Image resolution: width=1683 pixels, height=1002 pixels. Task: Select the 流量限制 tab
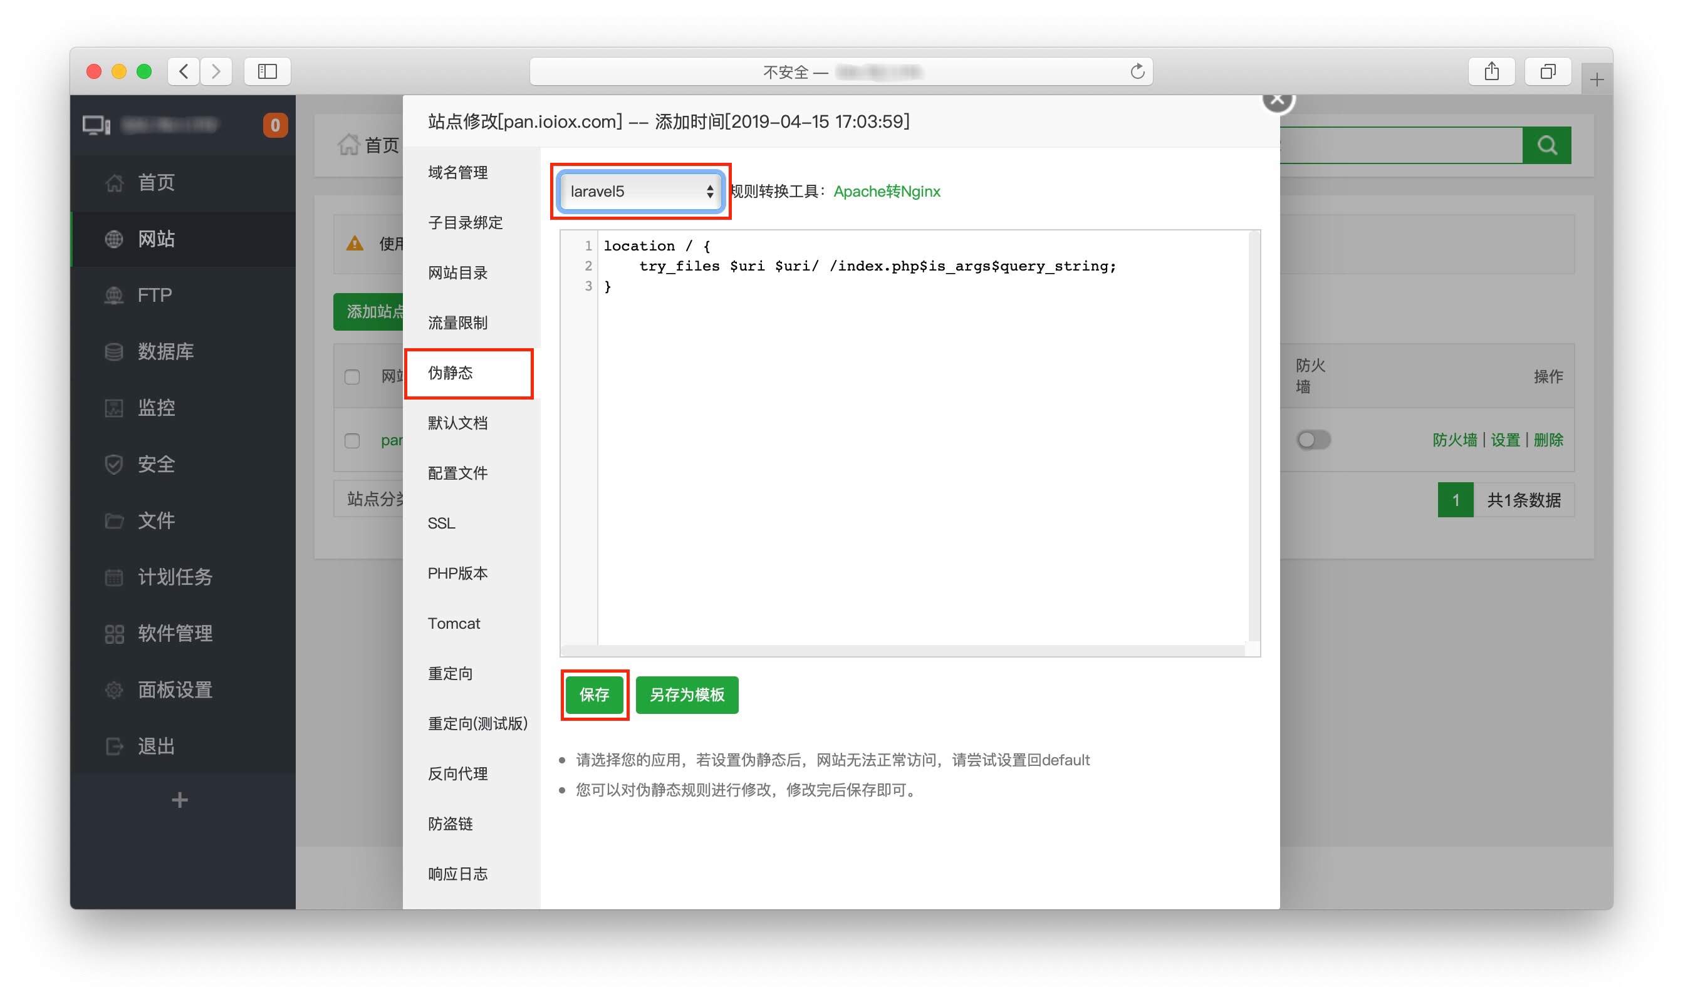pos(471,323)
